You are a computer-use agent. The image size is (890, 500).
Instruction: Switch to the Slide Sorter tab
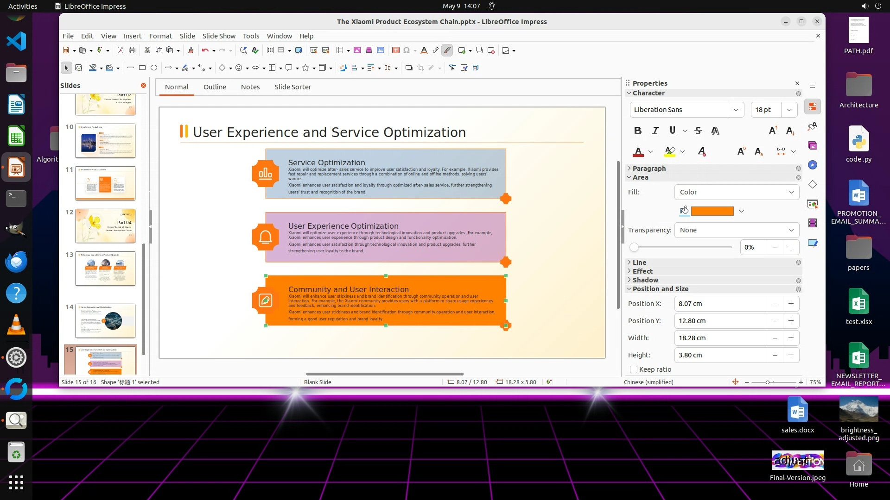click(292, 87)
